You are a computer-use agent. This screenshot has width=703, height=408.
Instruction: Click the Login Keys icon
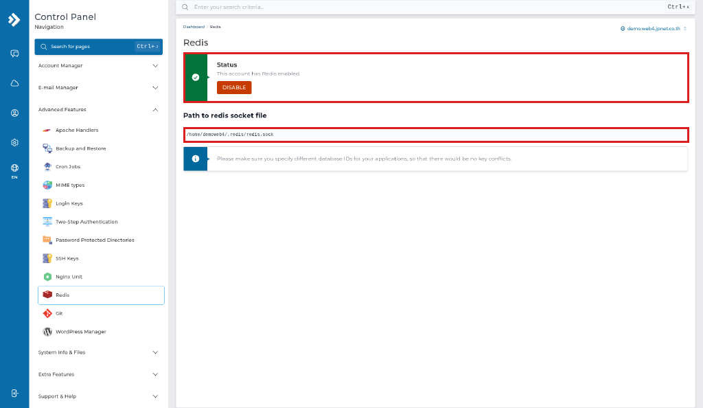coord(47,203)
